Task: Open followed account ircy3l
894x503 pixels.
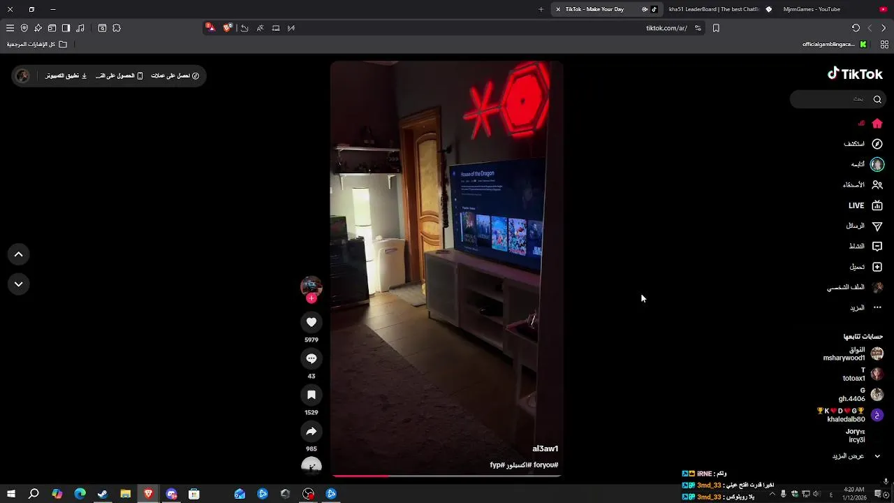Action: coord(857,436)
